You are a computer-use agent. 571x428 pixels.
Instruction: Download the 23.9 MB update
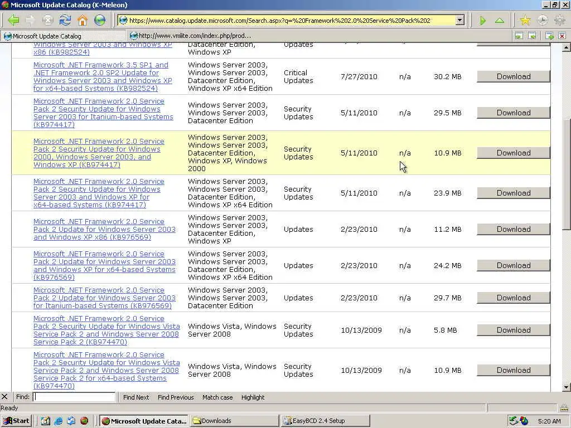pyautogui.click(x=514, y=193)
